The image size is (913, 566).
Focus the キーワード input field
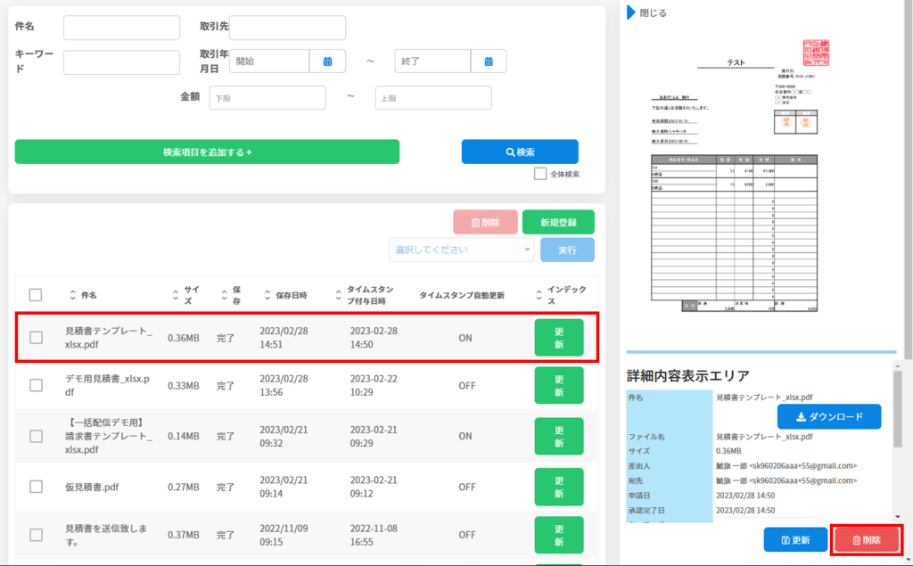tap(121, 62)
